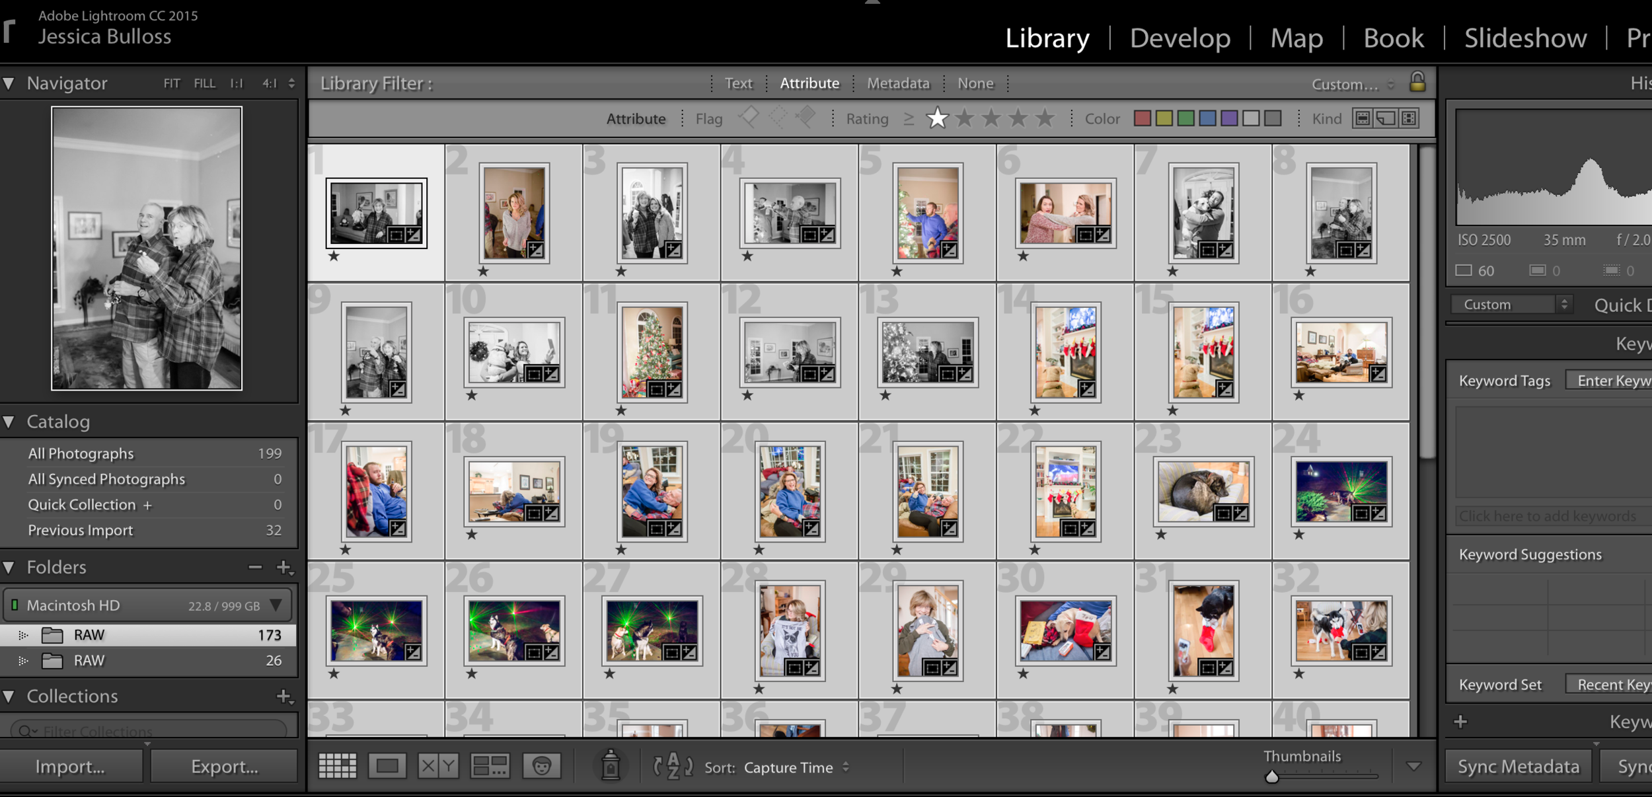
Task: Set rating filter to four stars
Action: pyautogui.click(x=1018, y=118)
